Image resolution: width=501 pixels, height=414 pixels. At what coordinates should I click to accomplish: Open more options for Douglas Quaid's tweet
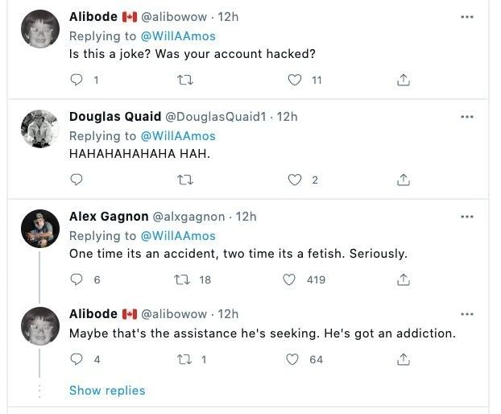[x=467, y=117]
